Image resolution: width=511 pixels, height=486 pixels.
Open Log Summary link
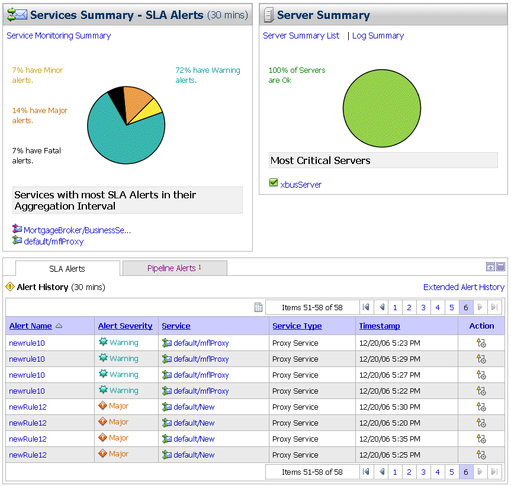click(378, 36)
